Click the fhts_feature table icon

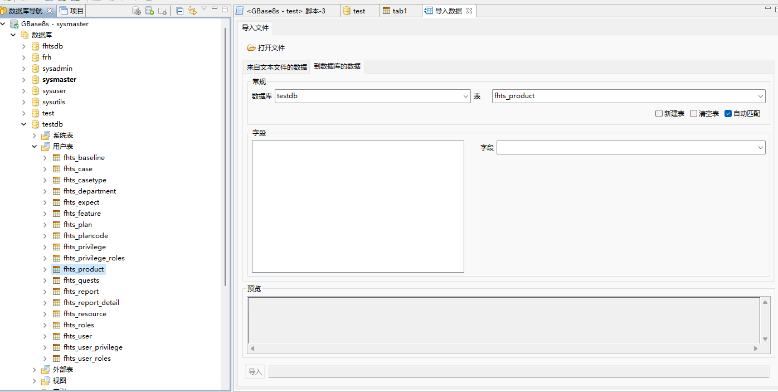56,214
